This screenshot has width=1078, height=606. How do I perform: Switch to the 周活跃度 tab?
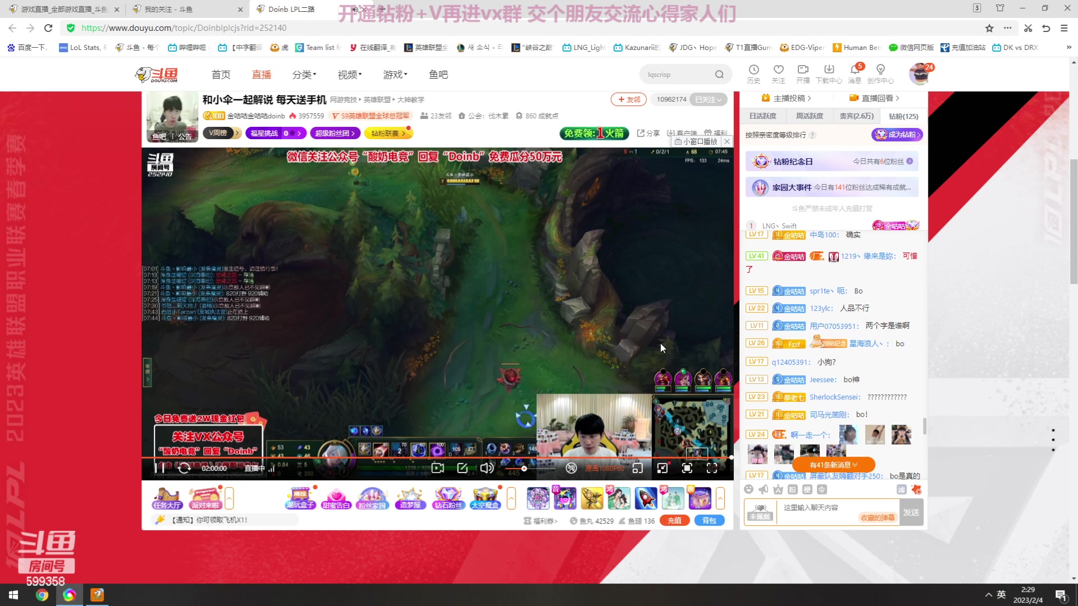click(x=809, y=116)
